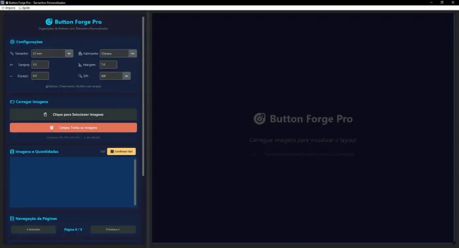This screenshot has width=459, height=248.
Task: Click the Margem triangle ruler icon
Action: click(x=80, y=65)
